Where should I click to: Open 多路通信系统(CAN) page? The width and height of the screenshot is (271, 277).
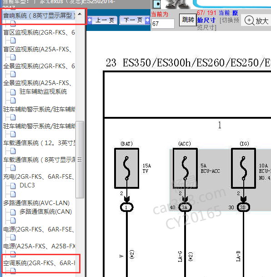tap(45, 212)
